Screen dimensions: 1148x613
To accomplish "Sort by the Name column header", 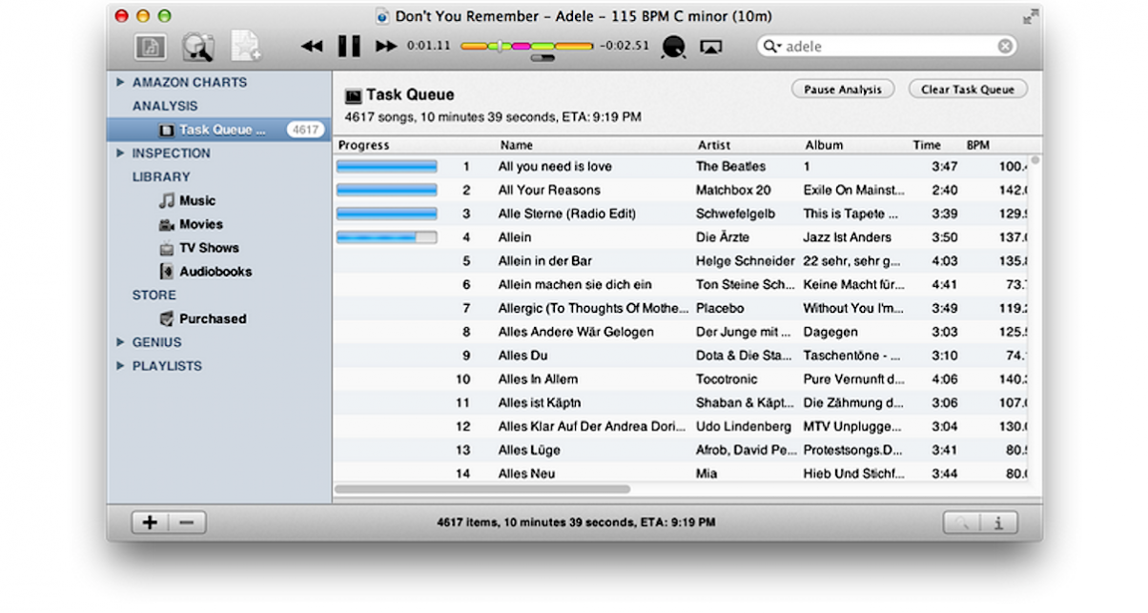I will pyautogui.click(x=516, y=146).
